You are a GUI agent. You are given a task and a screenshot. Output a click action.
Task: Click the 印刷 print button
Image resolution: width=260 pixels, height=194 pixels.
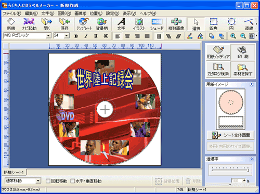point(243,53)
